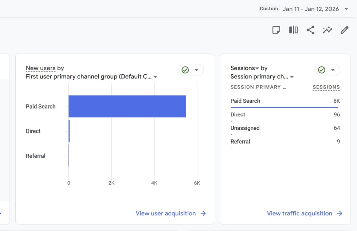357x231 pixels.
Task: Expand data quality dropdown on New users card
Action: [196, 70]
